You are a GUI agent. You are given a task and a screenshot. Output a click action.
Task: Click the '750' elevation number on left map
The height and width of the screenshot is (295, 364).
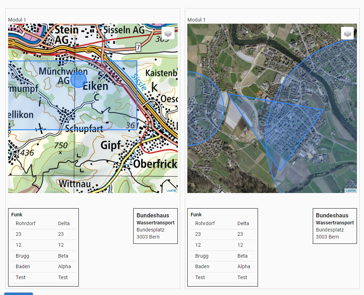(x=61, y=145)
